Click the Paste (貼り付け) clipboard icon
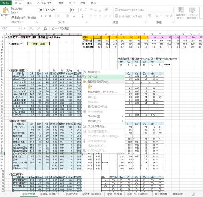The width and height of the screenshot is (203, 197). pos(5,10)
